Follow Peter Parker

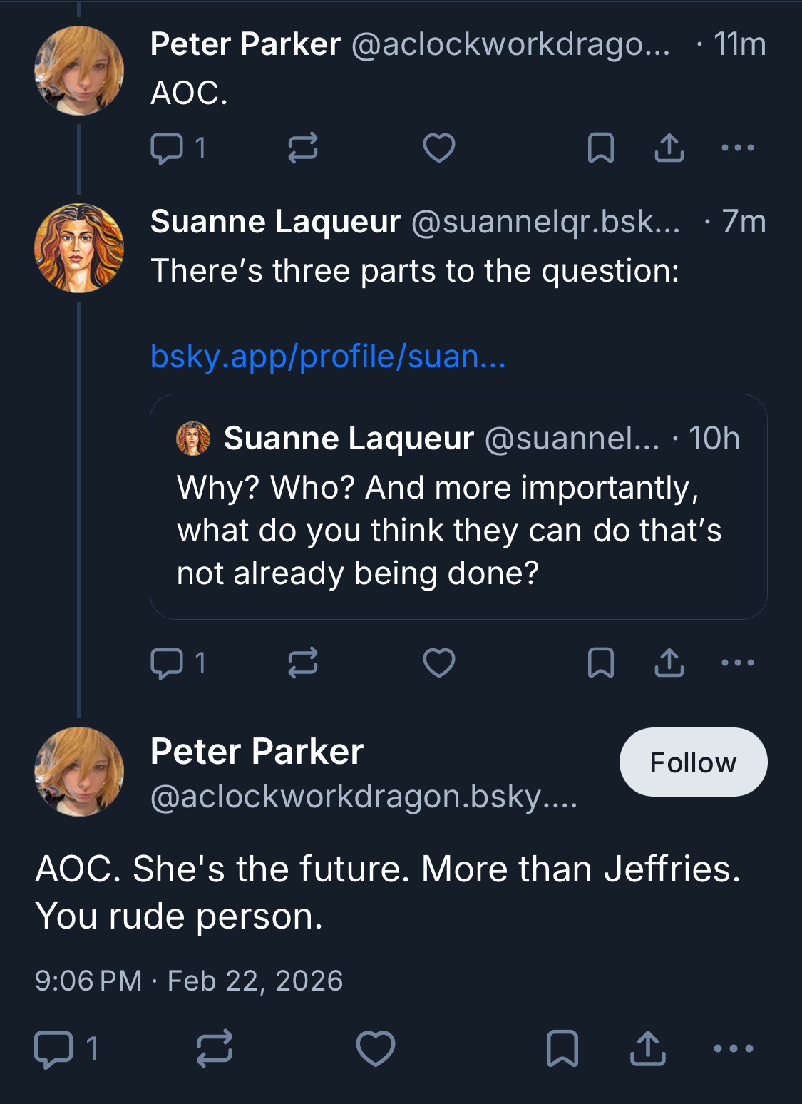[693, 762]
